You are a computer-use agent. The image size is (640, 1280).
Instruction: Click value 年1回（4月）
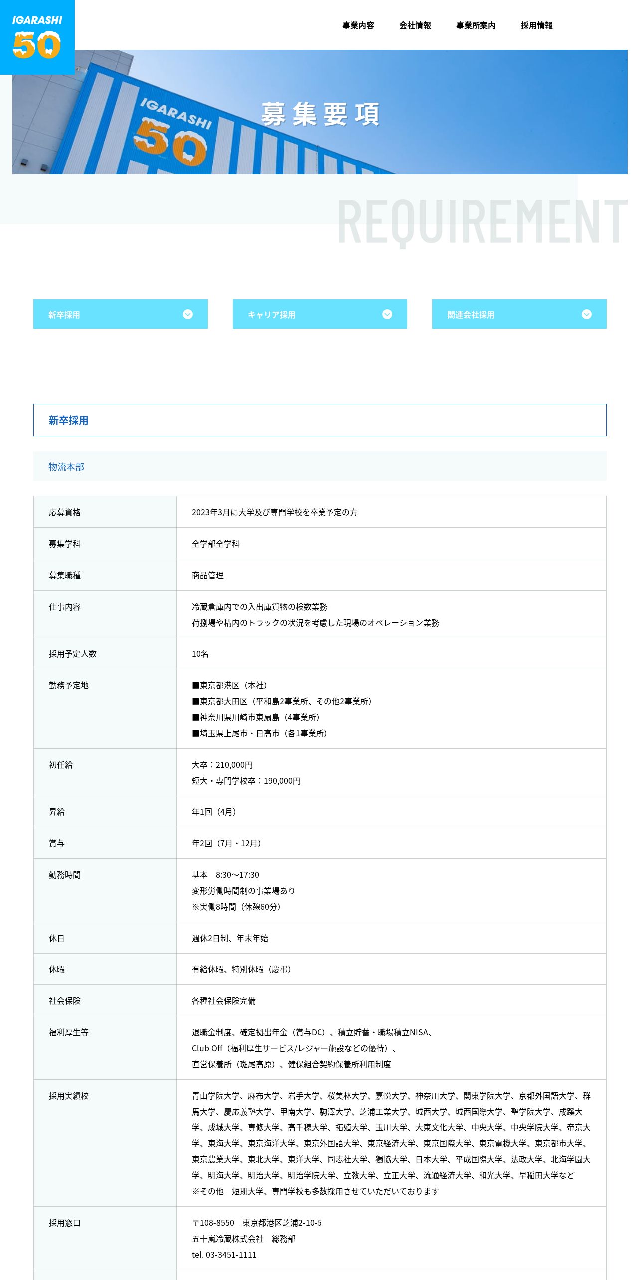point(216,812)
